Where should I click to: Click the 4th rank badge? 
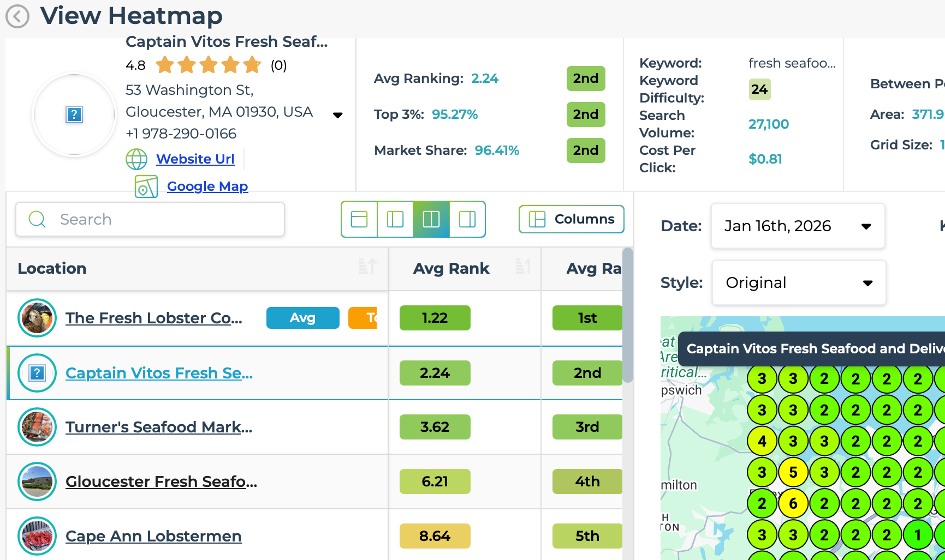coord(587,481)
